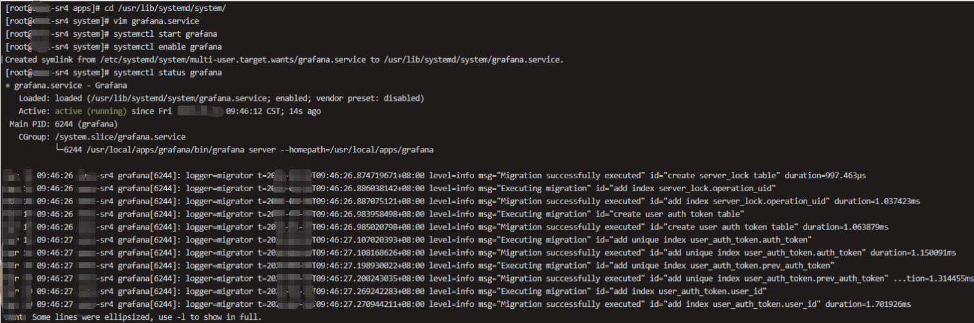Click the "grafana.service - Grafana" unit heading
Viewport: 974px width, 323px height.
coord(70,85)
